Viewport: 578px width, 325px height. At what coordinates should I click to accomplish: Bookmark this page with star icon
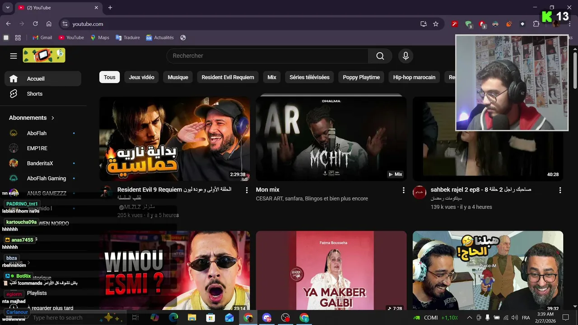(x=436, y=24)
